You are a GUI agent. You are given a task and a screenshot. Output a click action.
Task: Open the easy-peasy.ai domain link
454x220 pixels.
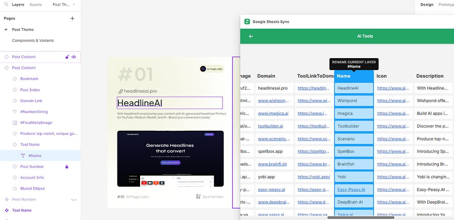(x=272, y=189)
